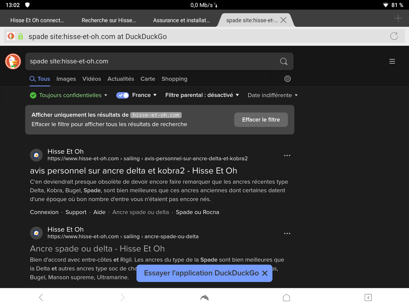Click Hisse Et Oh favicon of first result
This screenshot has height=307, width=409.
coord(36,155)
